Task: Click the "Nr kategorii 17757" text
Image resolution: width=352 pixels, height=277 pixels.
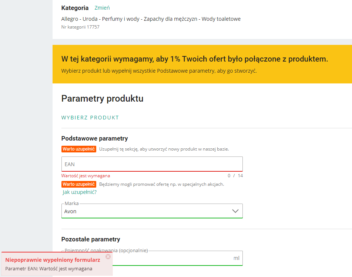Action: click(x=80, y=27)
